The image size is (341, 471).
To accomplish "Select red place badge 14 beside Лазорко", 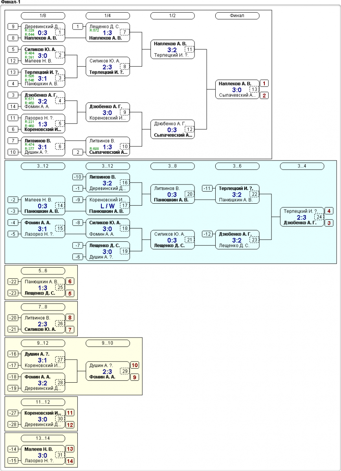I will 70,461.
